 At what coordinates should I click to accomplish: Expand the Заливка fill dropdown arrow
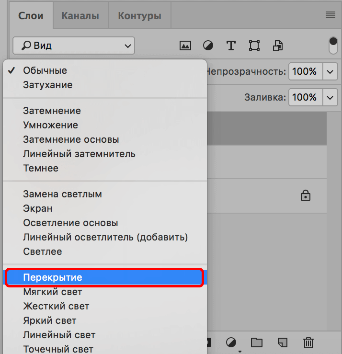pos(330,97)
